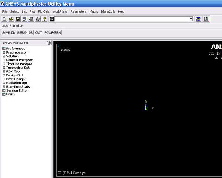
Task: Click the Radiation Opt label
Action: click(x=17, y=83)
